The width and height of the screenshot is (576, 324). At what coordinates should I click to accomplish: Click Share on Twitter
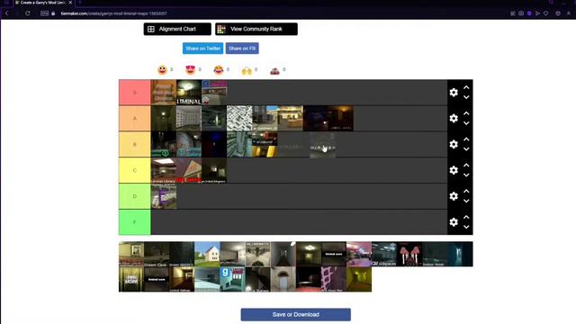[x=202, y=48]
